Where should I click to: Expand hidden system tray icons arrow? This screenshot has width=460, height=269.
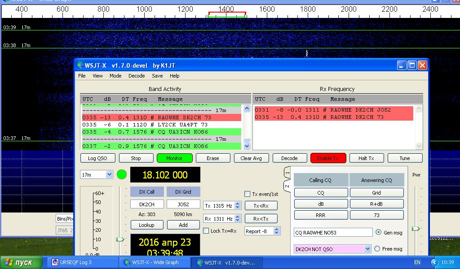434,262
